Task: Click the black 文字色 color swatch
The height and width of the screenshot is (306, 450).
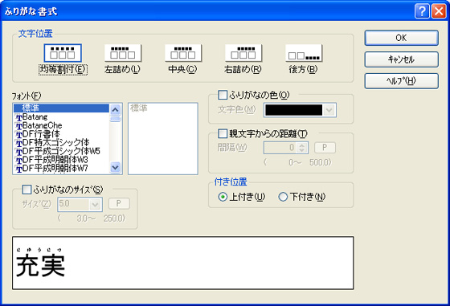Action: click(294, 110)
